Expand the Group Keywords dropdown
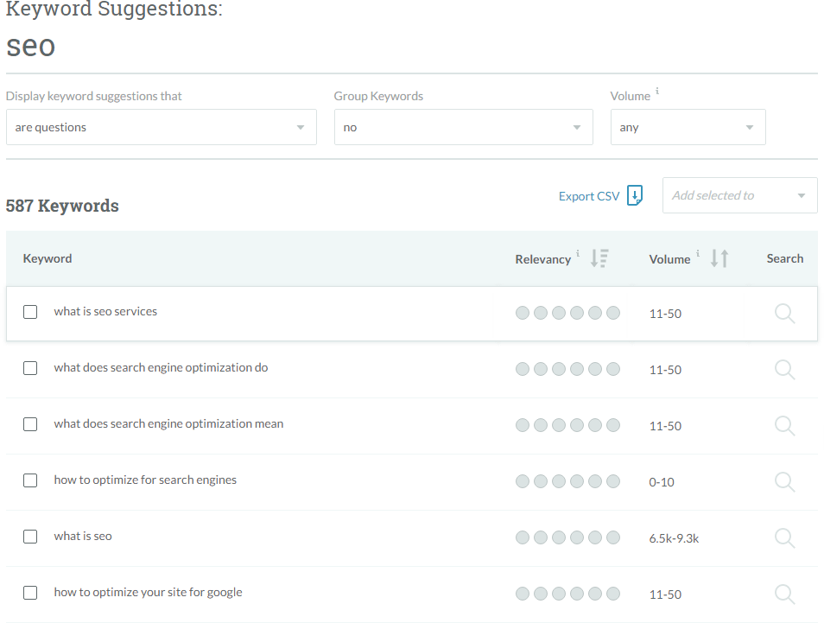 coord(463,127)
